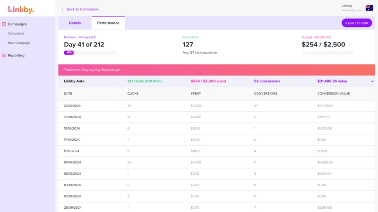Click the 23/10/2024 date row
This screenshot has height=212, width=378.
click(216, 106)
